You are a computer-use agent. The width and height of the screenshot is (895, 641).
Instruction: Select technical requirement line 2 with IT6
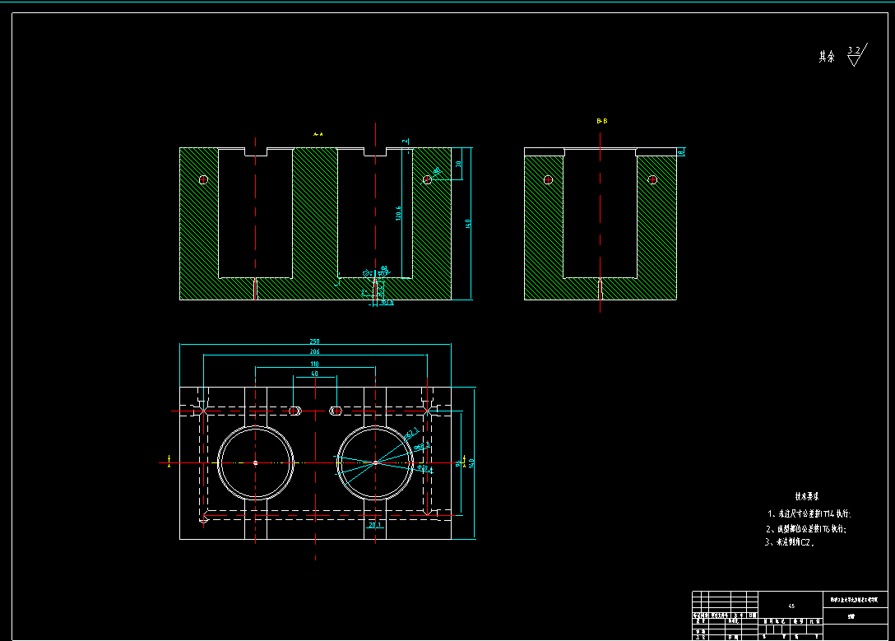tap(806, 529)
